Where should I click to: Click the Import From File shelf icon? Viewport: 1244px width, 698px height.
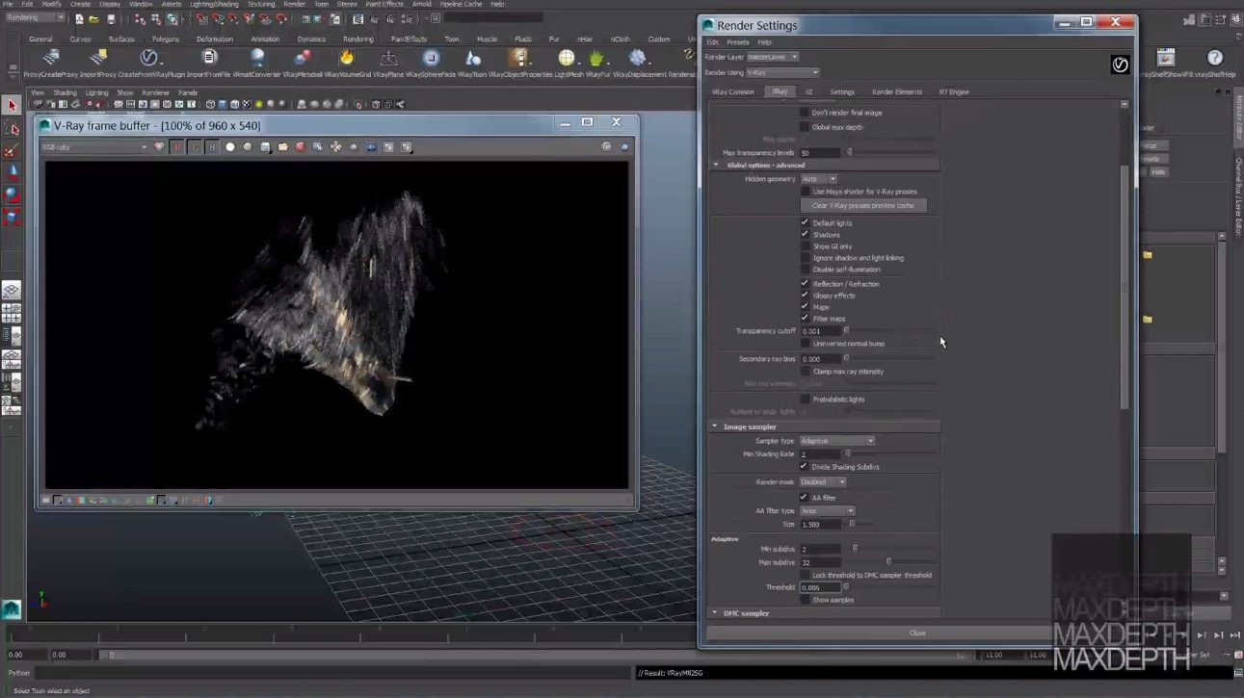point(209,58)
